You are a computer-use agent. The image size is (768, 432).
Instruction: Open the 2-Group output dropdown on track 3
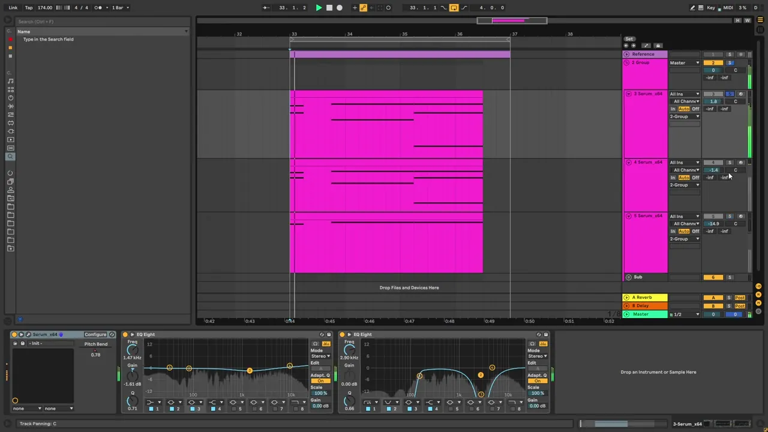(x=685, y=116)
